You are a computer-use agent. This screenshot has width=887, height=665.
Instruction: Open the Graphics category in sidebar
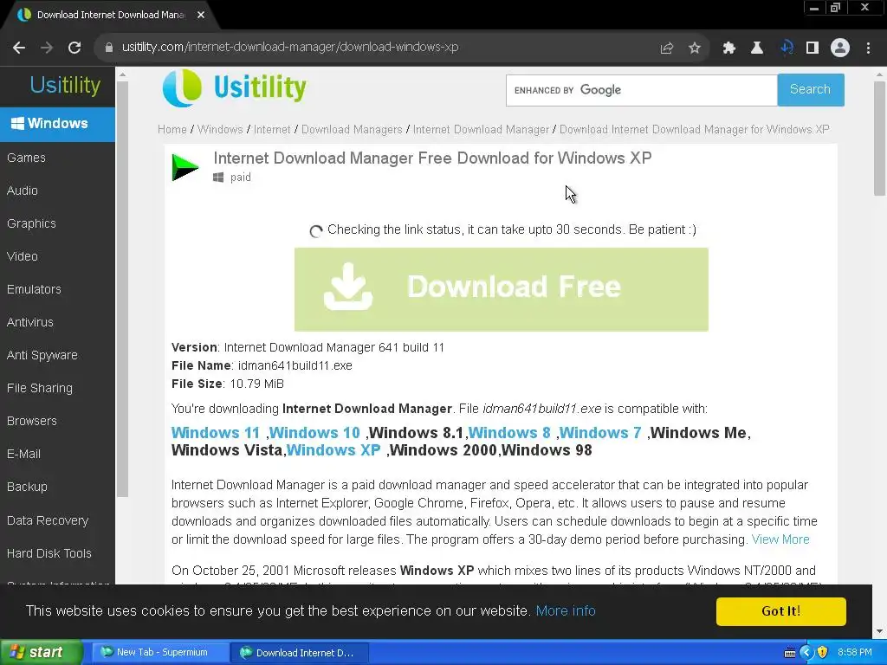[32, 223]
